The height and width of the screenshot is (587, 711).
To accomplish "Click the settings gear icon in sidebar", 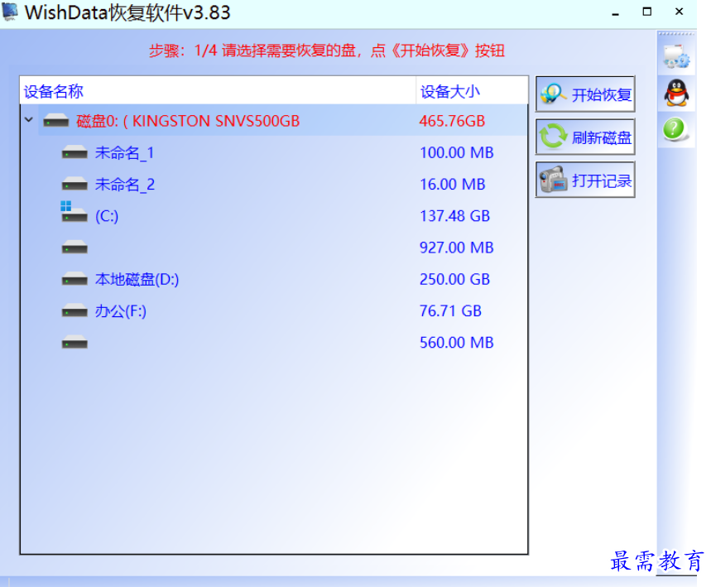I will (676, 55).
